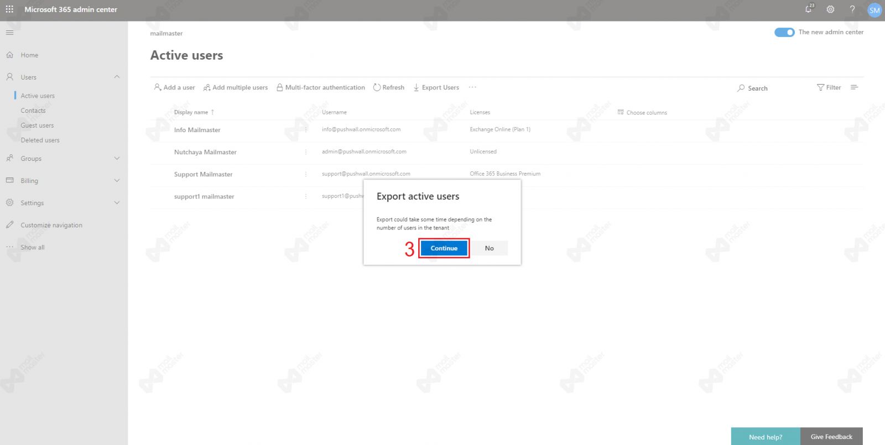Click the Billing card icon
885x445 pixels.
point(9,180)
